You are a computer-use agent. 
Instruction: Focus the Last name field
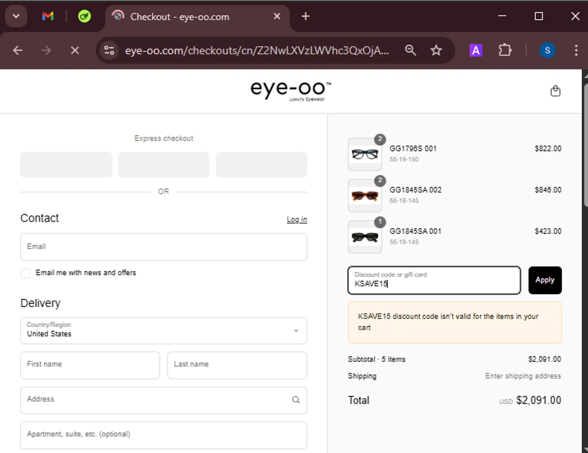point(237,365)
